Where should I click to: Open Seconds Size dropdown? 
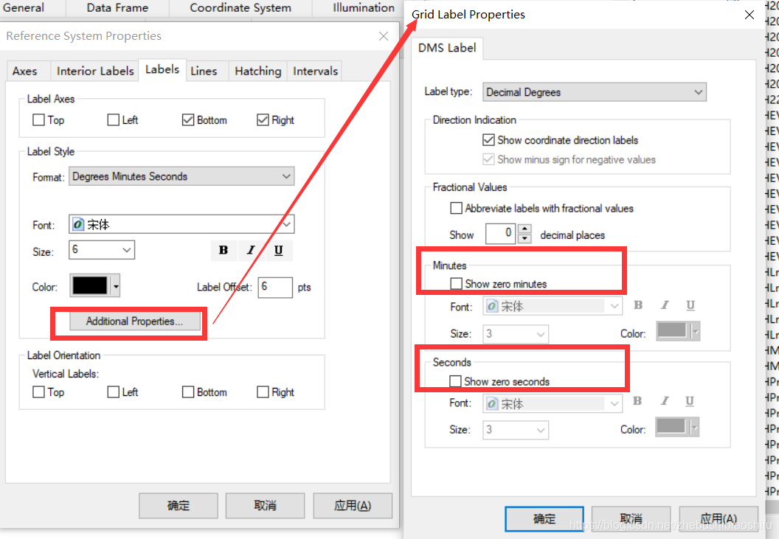515,430
